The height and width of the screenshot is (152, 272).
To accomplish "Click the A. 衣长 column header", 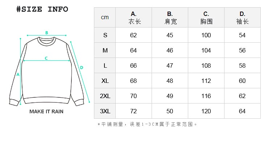I will click(x=133, y=17).
